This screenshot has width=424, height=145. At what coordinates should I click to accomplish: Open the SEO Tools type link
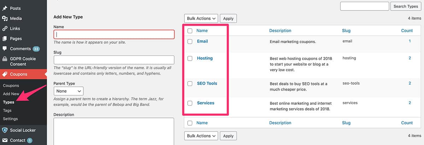(x=207, y=84)
